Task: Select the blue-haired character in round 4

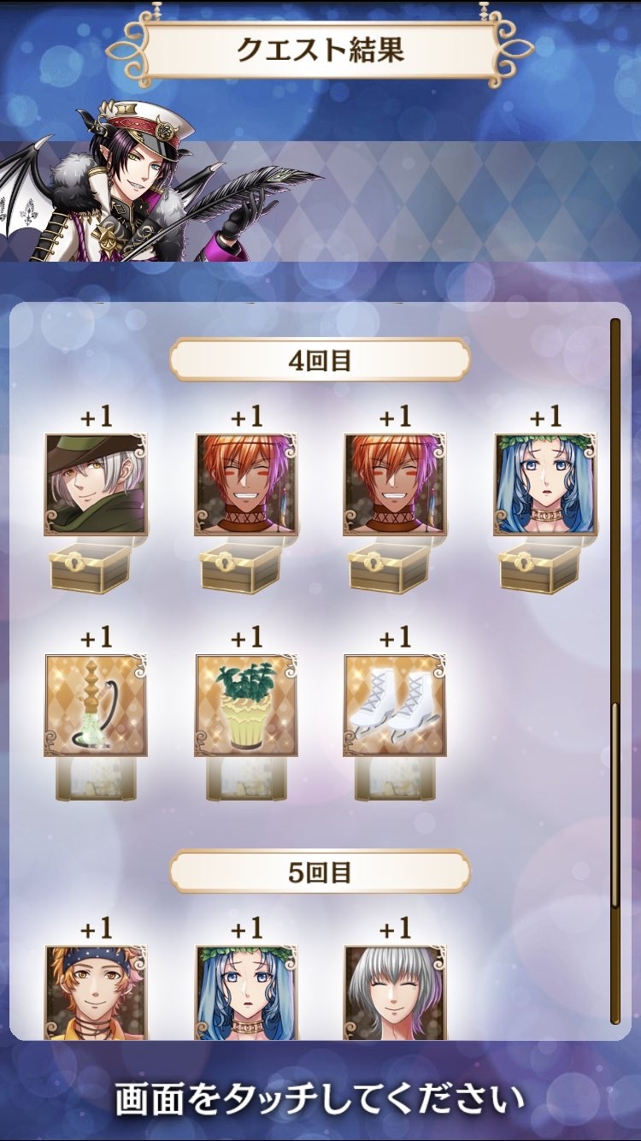Action: (x=545, y=485)
